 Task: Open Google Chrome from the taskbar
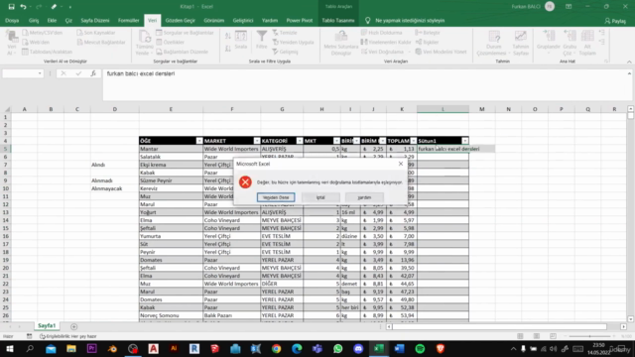click(276, 348)
